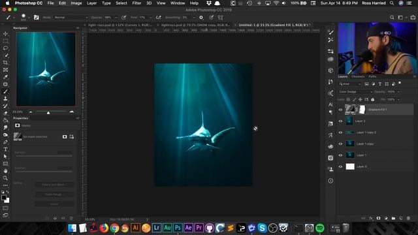Click the Gradient Fill 1 layer mask thumbnail

point(362,110)
